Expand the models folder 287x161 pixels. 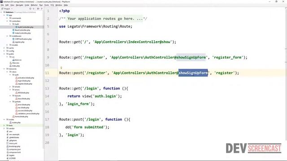7,45
